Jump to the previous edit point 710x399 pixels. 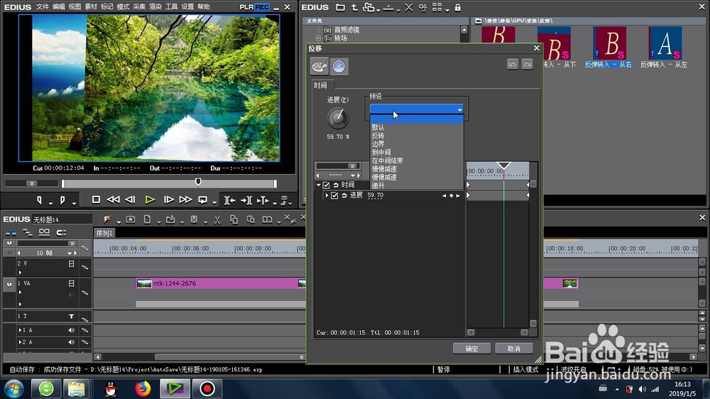[x=229, y=200]
